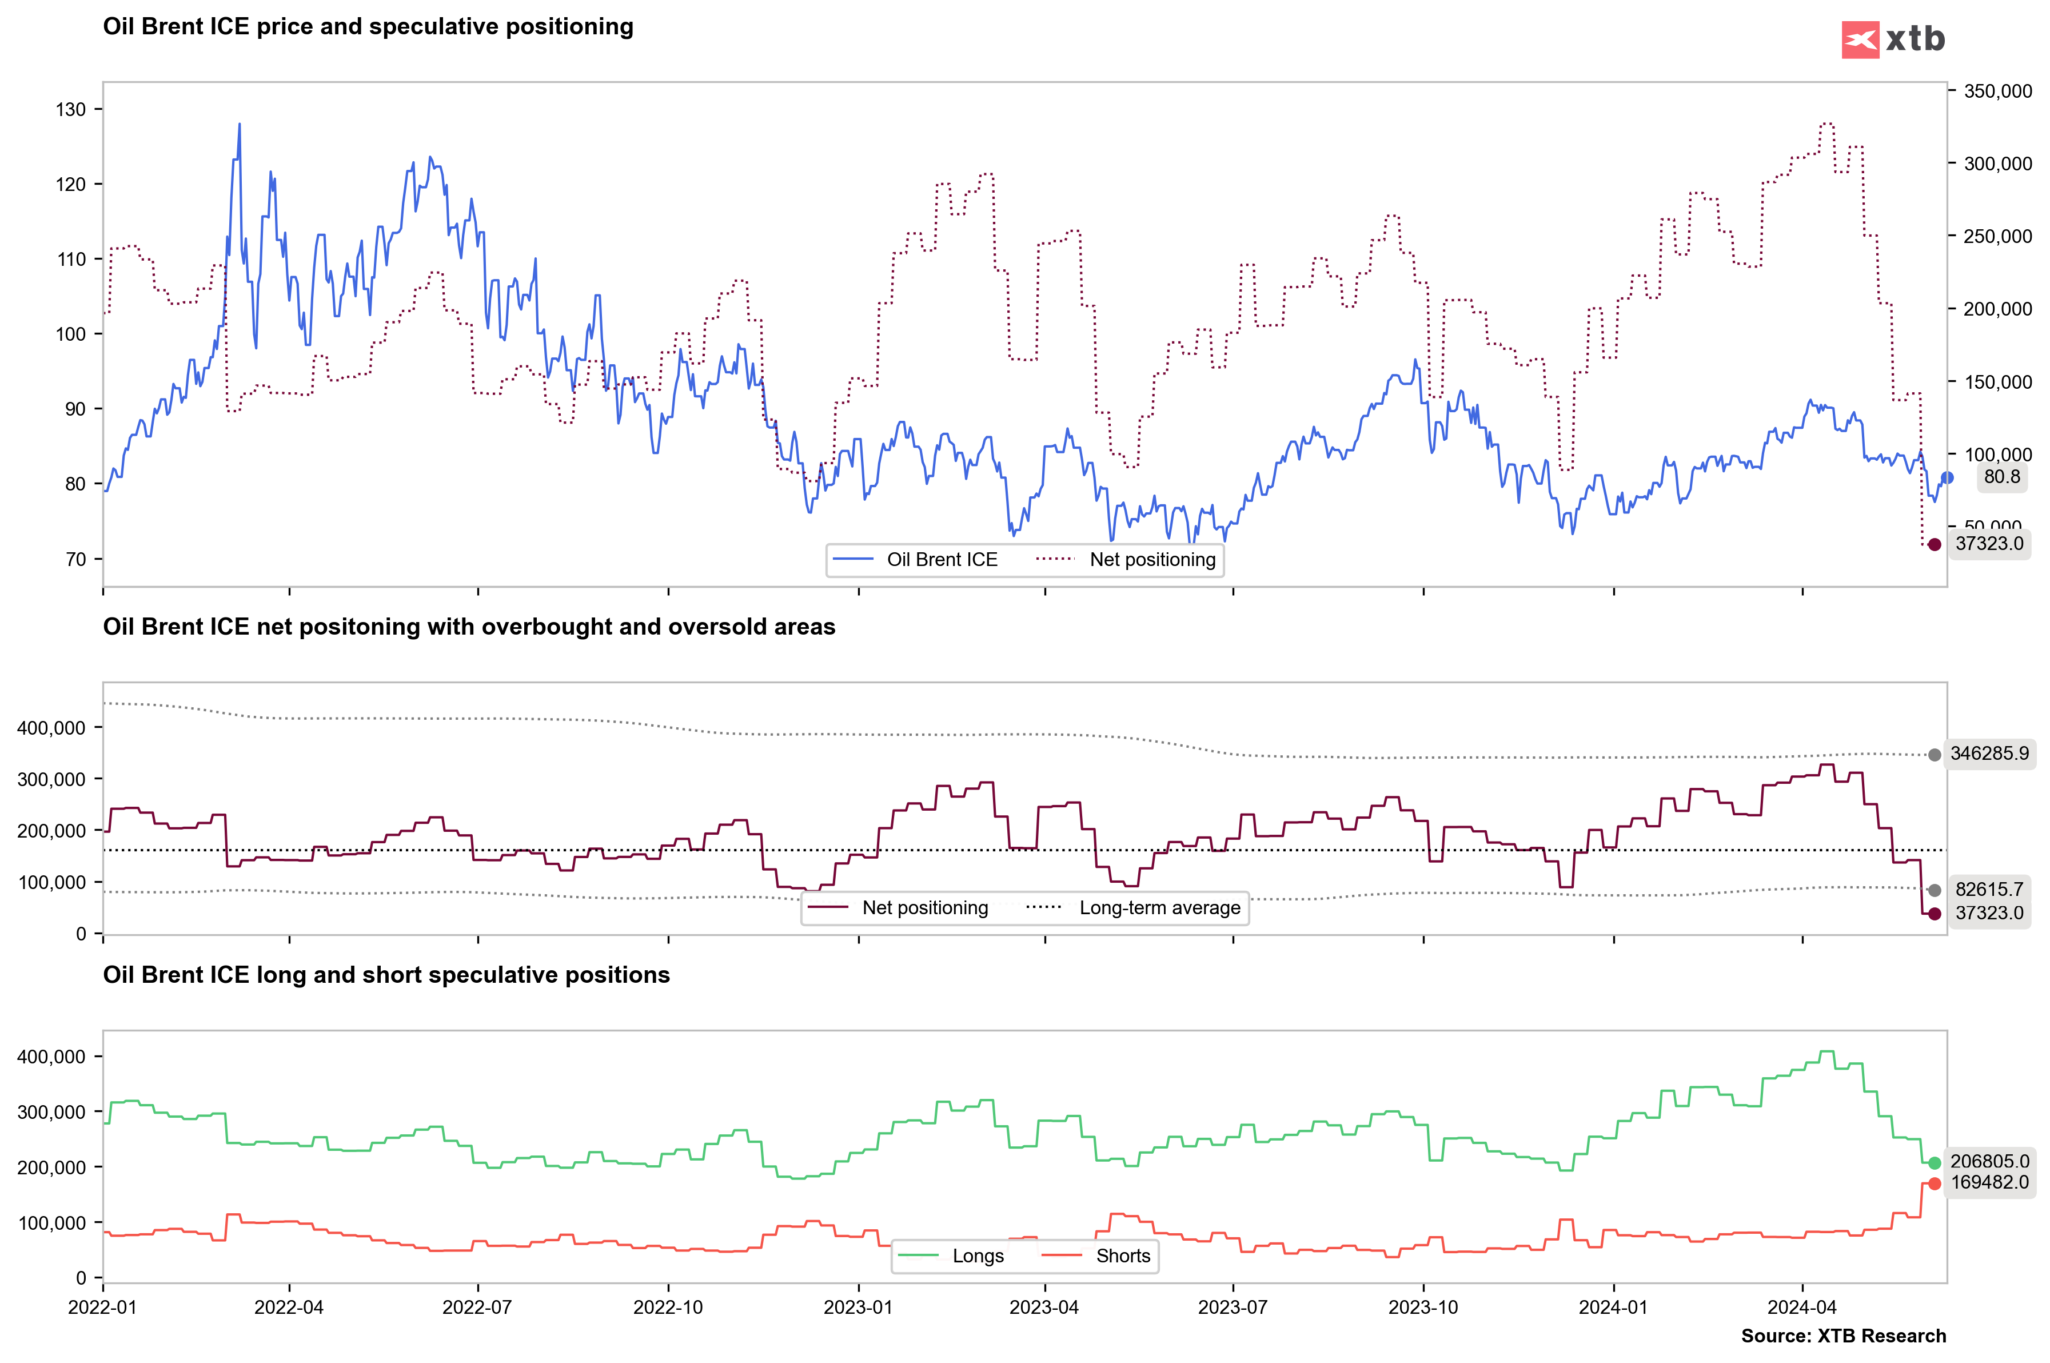2050x1363 pixels.
Task: Select the Long-term average legend label
Action: pyautogui.click(x=1159, y=908)
